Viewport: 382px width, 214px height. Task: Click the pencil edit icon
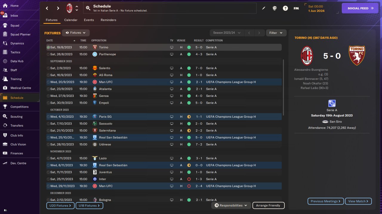pyautogui.click(x=264, y=8)
